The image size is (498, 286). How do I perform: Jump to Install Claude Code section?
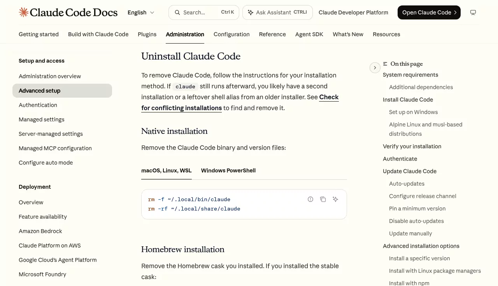[x=408, y=100]
